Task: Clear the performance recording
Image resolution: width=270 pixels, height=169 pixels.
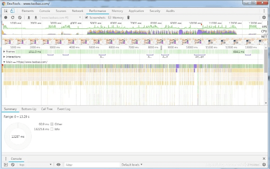Action: (19, 17)
